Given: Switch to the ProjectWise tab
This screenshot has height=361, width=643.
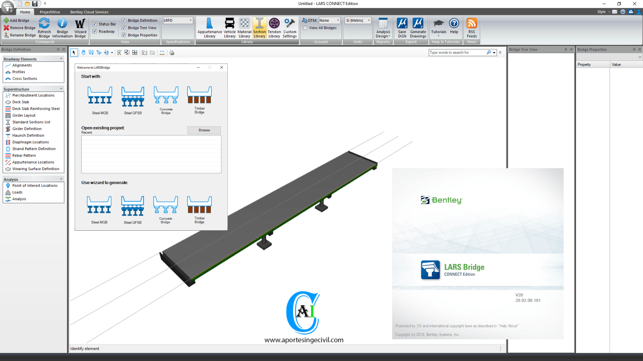Looking at the screenshot, I should tap(50, 12).
